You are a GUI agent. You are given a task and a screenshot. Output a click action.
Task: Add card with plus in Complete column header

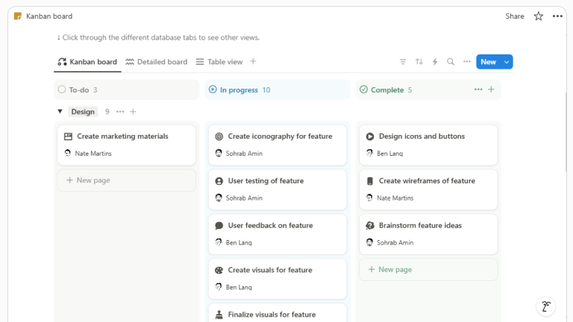click(x=491, y=89)
